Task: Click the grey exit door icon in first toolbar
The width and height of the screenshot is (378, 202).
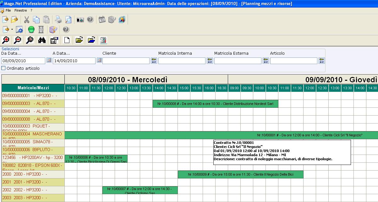Action: coord(112,19)
